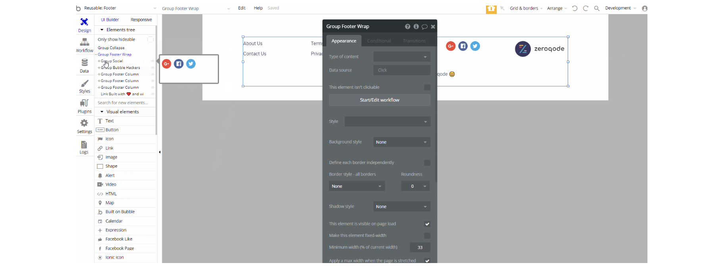Open the Style dropdown
Viewport: 726px width, 267px height.
[388, 122]
